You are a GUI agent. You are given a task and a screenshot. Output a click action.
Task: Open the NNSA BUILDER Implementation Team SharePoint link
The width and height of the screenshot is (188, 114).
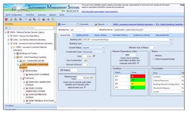click(x=100, y=12)
